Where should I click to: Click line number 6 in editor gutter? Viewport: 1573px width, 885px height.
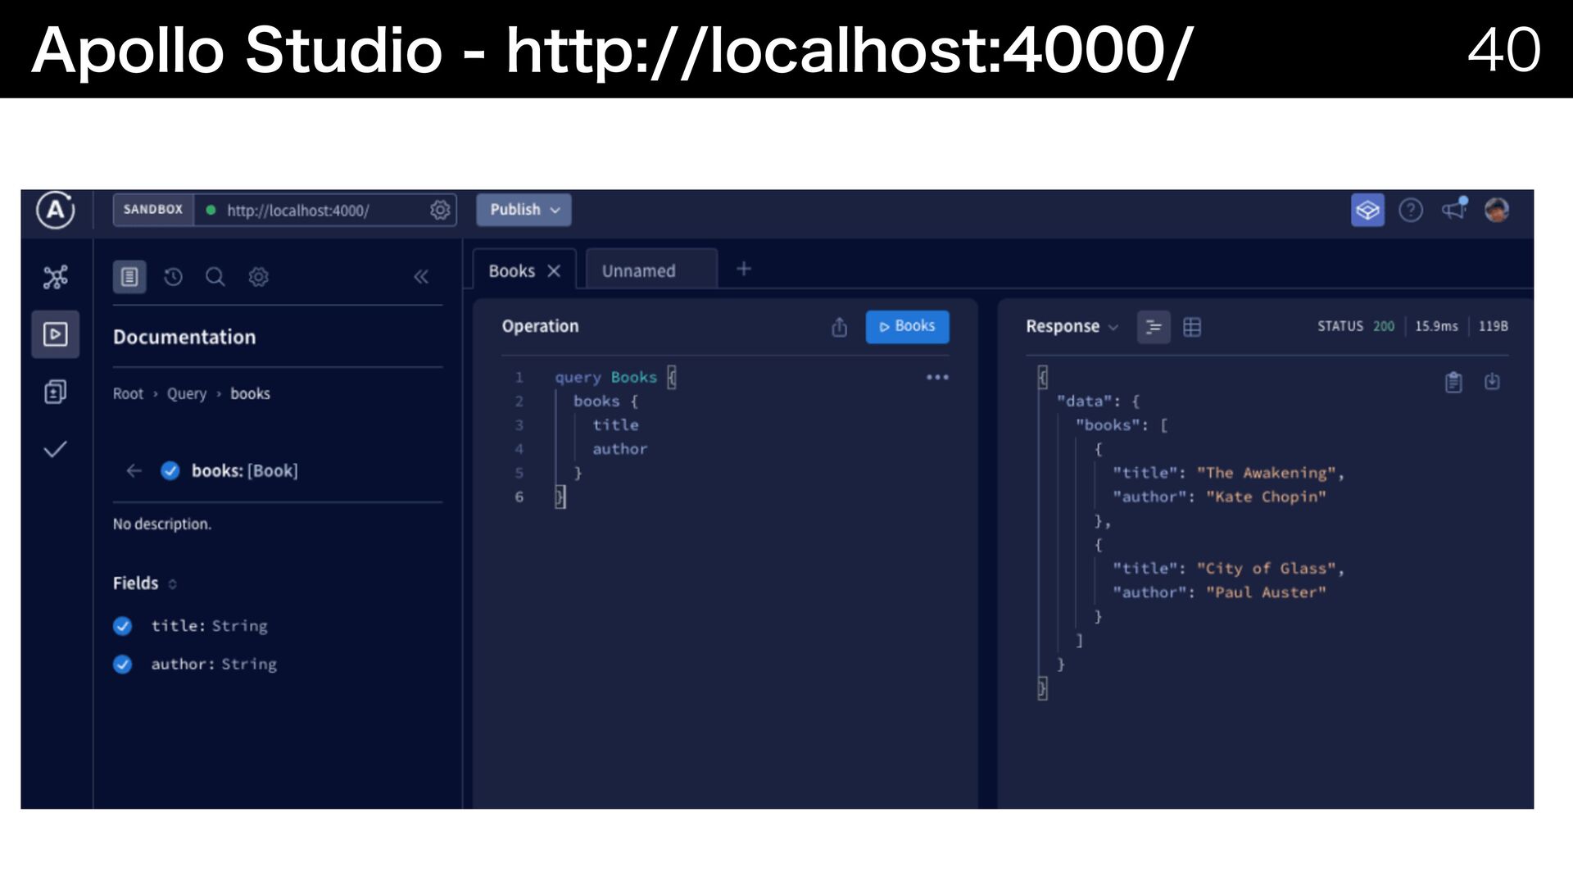pyautogui.click(x=519, y=497)
